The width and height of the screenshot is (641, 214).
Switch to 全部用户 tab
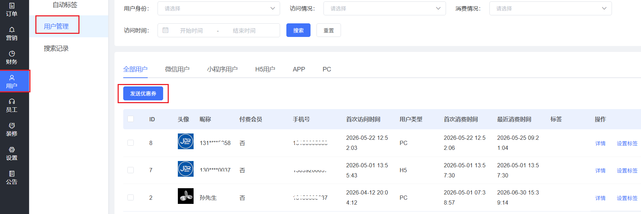(135, 69)
